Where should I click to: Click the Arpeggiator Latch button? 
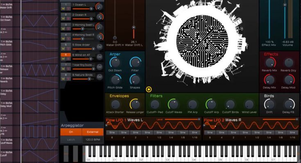(70, 140)
